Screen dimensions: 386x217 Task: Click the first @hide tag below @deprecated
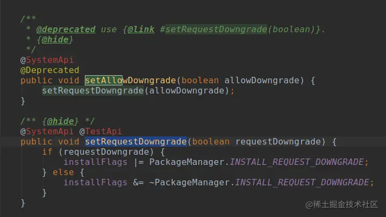(55, 39)
